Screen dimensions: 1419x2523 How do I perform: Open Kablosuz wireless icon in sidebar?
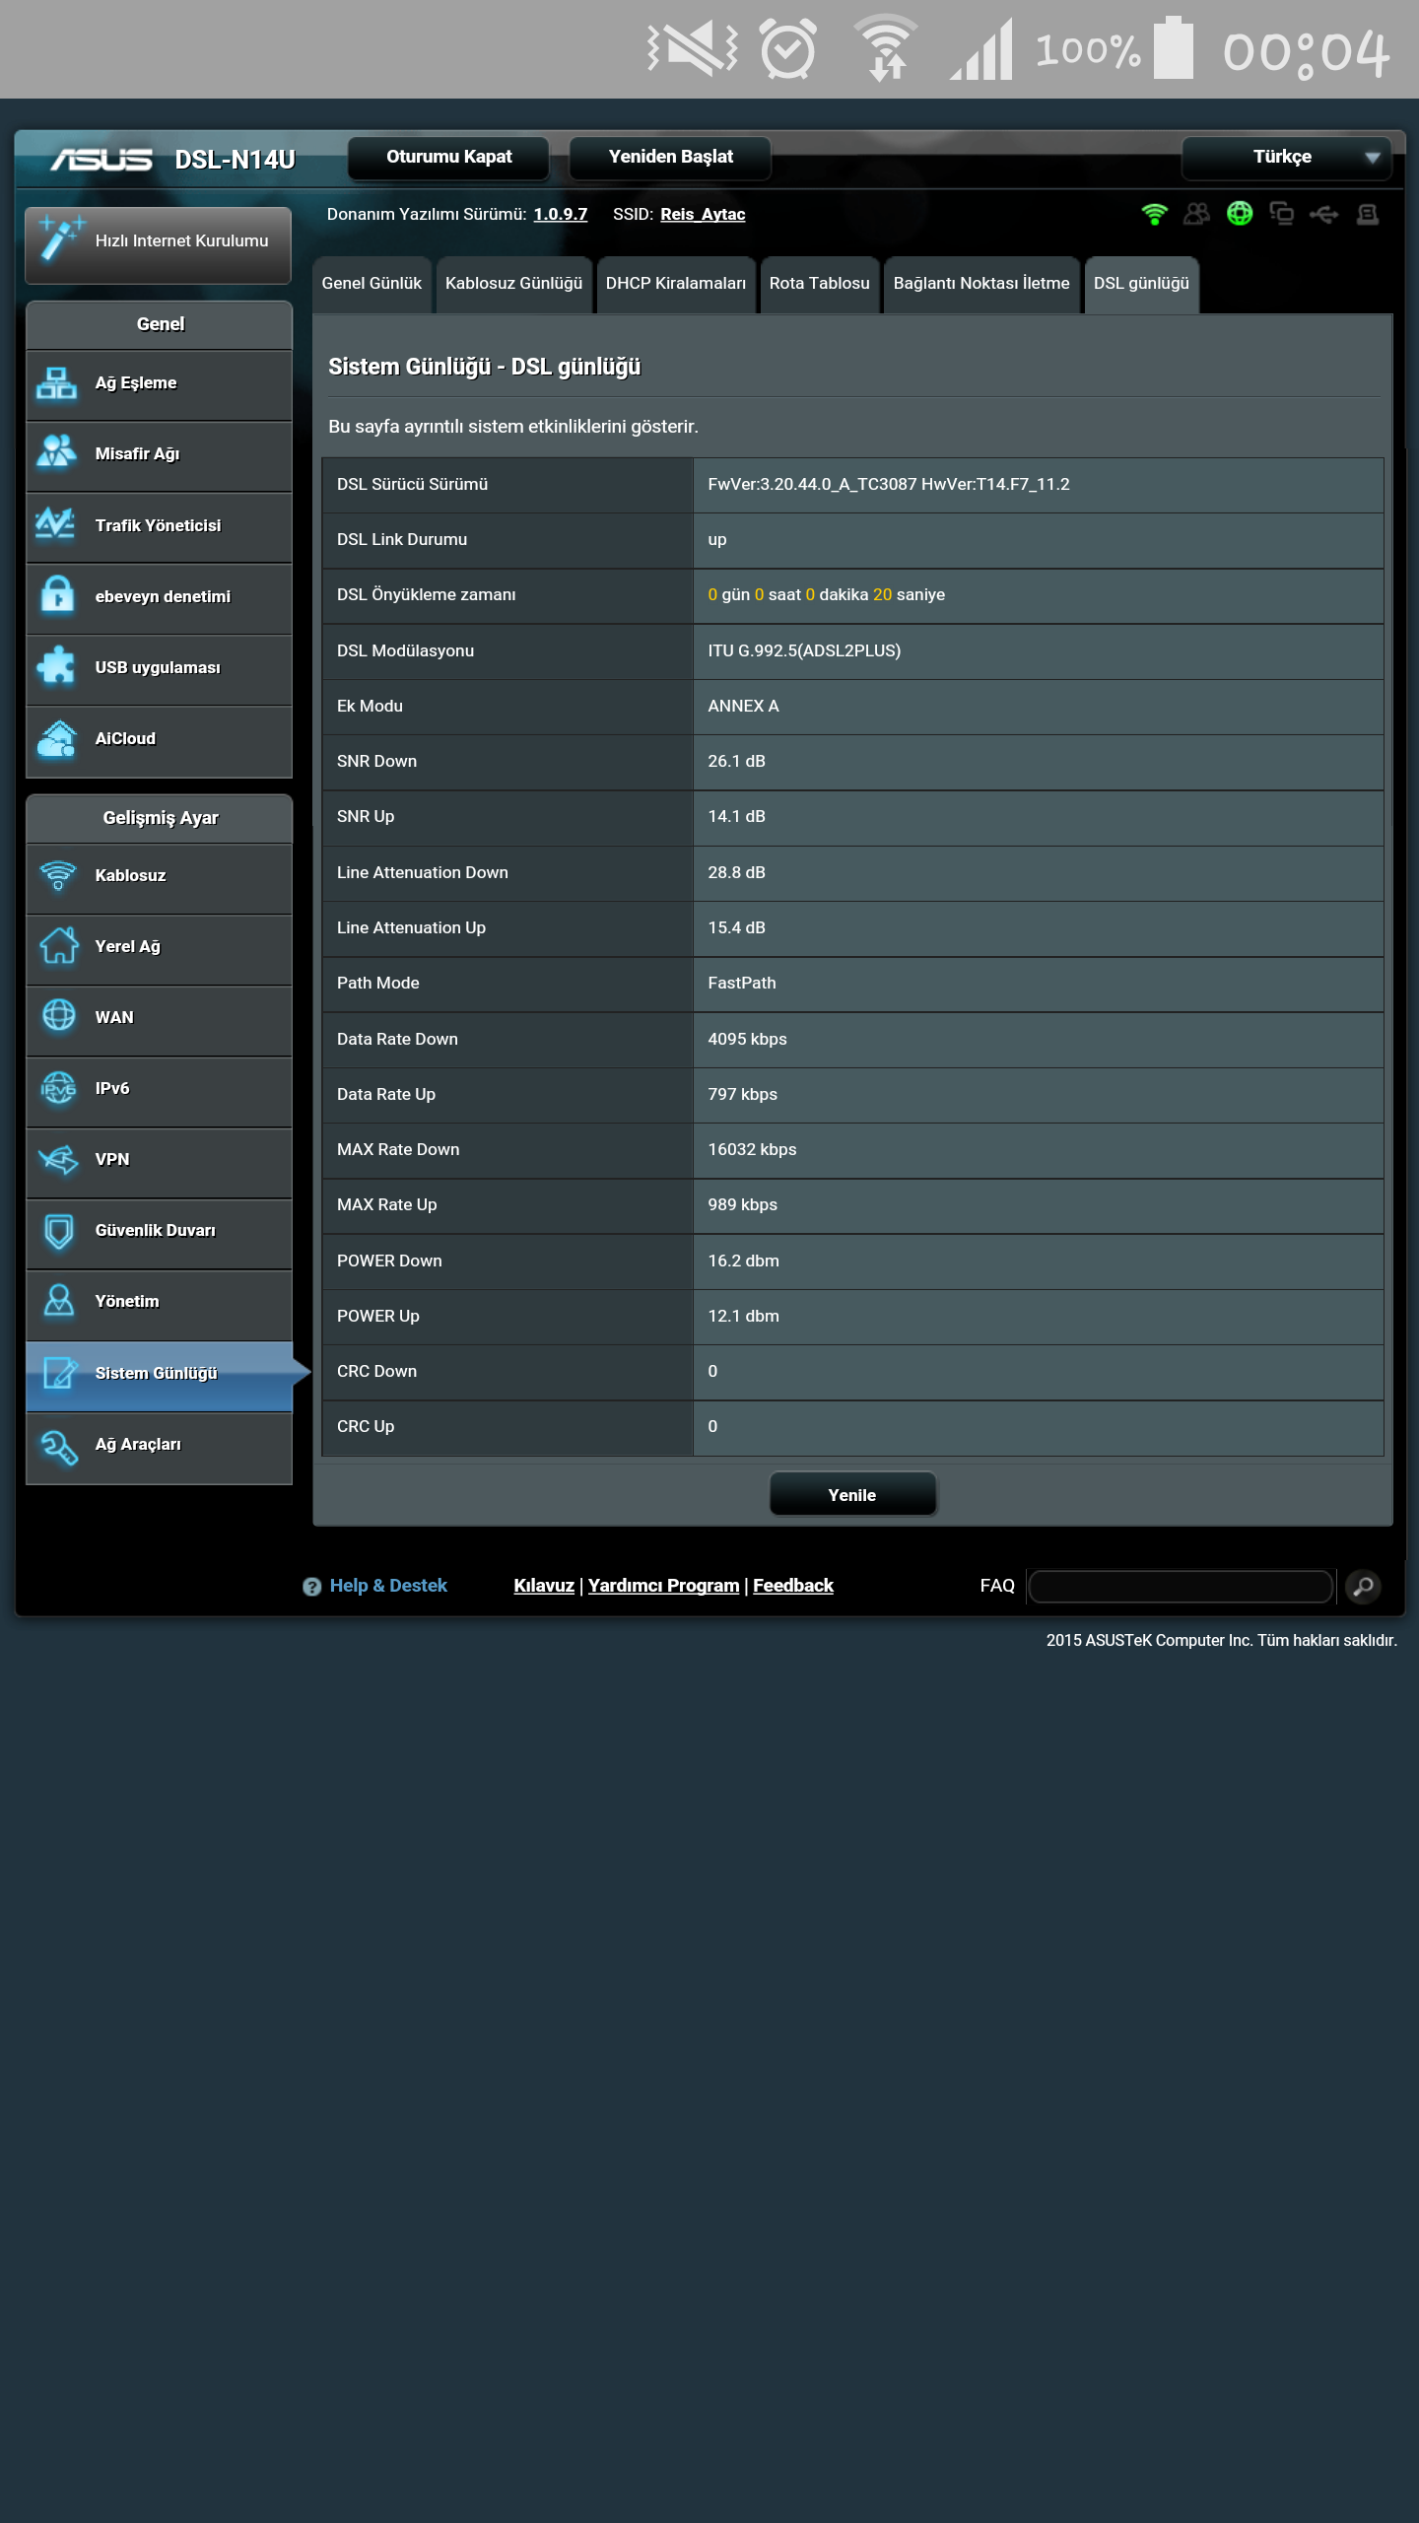tap(57, 875)
